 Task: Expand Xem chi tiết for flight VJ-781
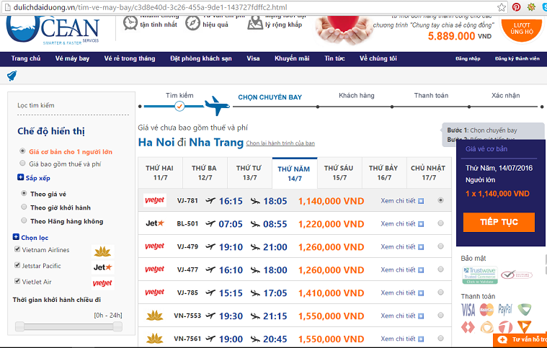402,201
